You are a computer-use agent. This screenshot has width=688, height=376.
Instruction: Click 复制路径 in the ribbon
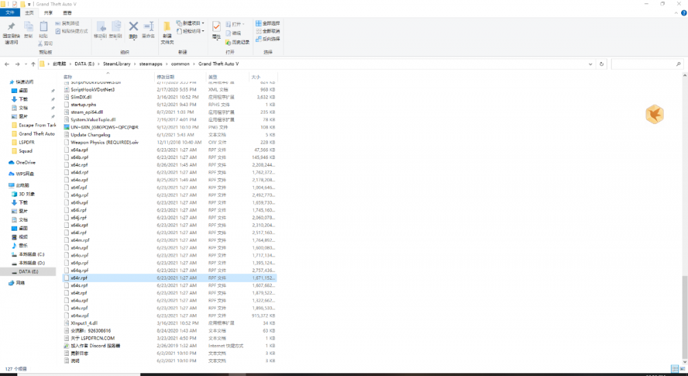tap(67, 23)
